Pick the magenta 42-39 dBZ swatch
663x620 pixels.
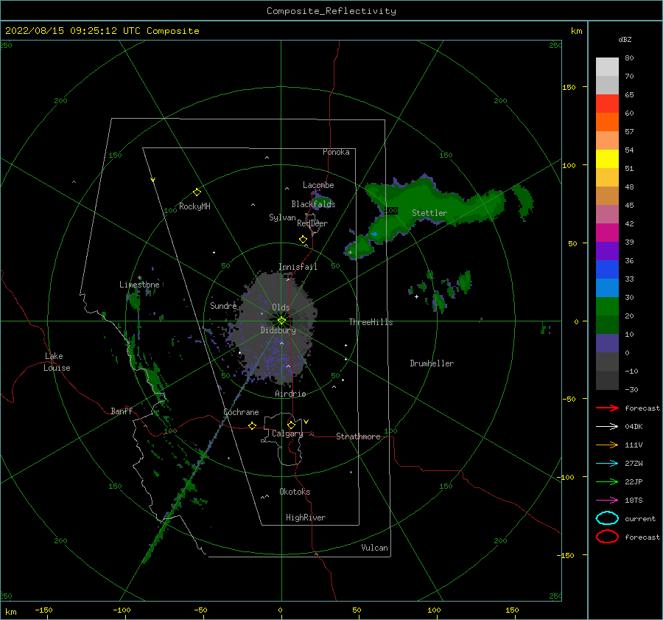click(x=607, y=233)
